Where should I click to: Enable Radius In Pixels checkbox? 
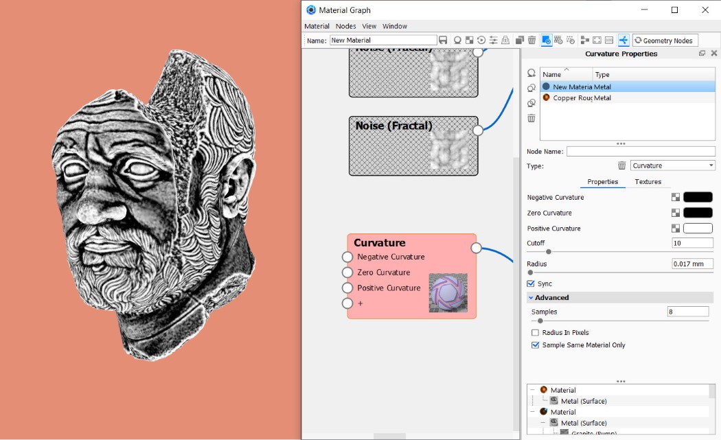536,333
